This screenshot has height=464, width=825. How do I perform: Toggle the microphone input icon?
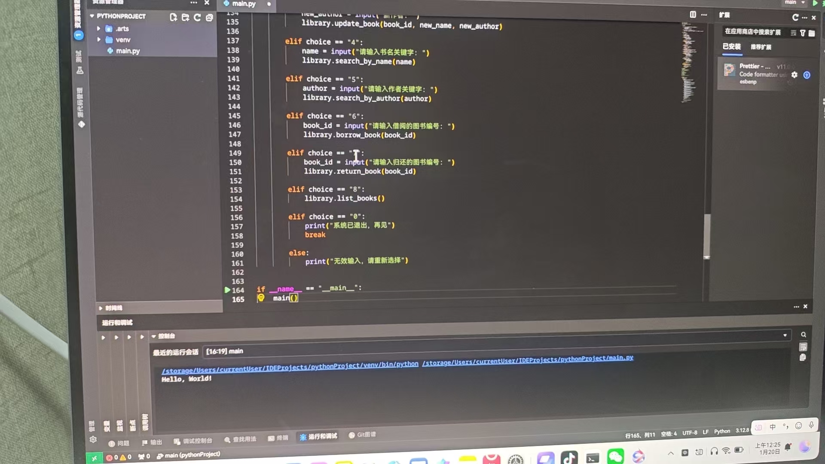tap(811, 425)
